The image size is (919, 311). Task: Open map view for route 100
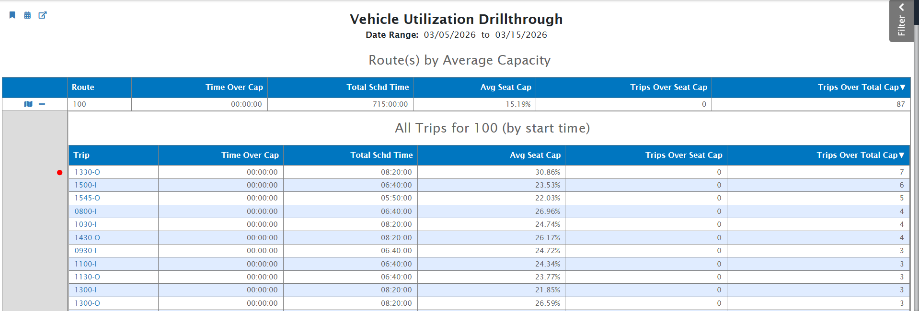pyautogui.click(x=28, y=104)
